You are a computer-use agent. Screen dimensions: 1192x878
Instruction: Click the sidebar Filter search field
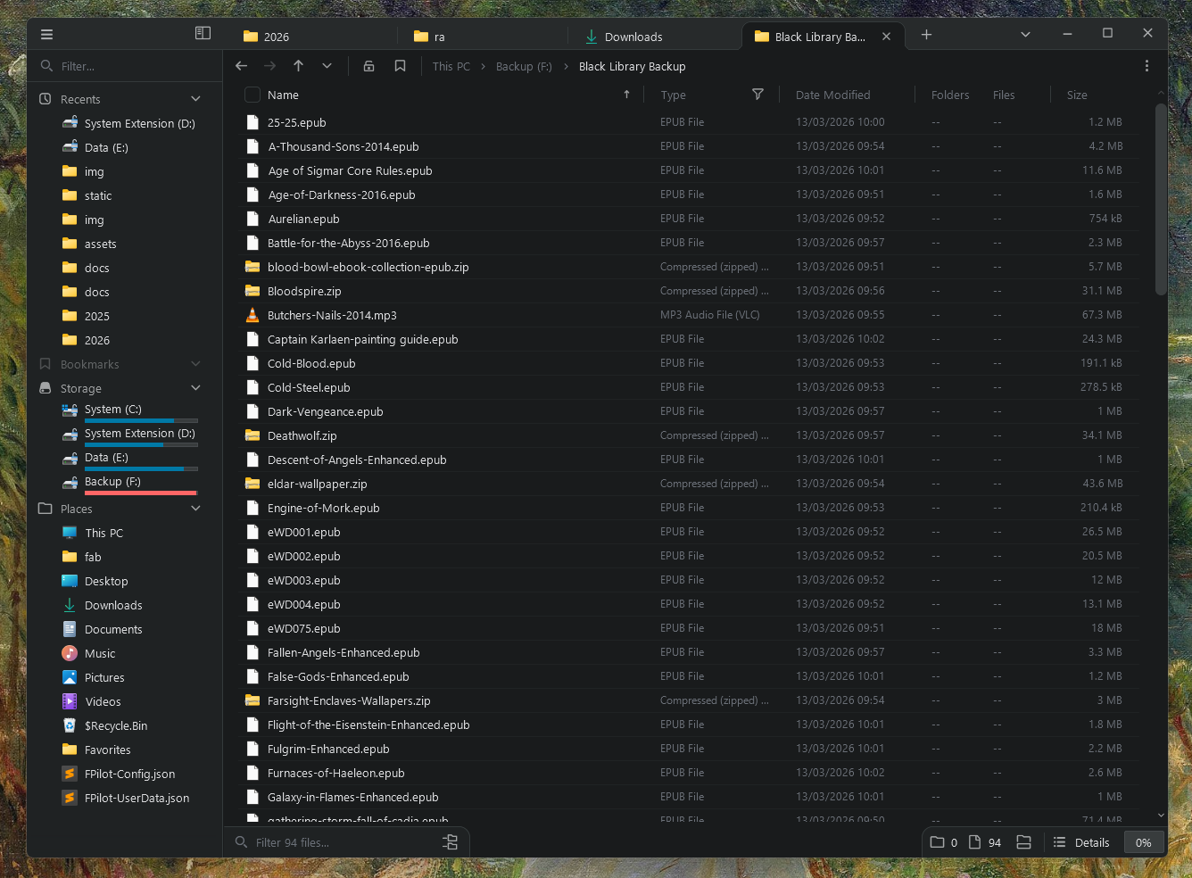[125, 66]
